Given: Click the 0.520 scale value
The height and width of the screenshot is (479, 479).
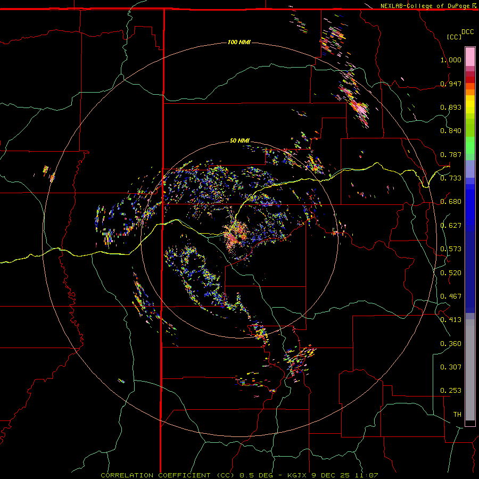Looking at the screenshot, I should pyautogui.click(x=451, y=273).
